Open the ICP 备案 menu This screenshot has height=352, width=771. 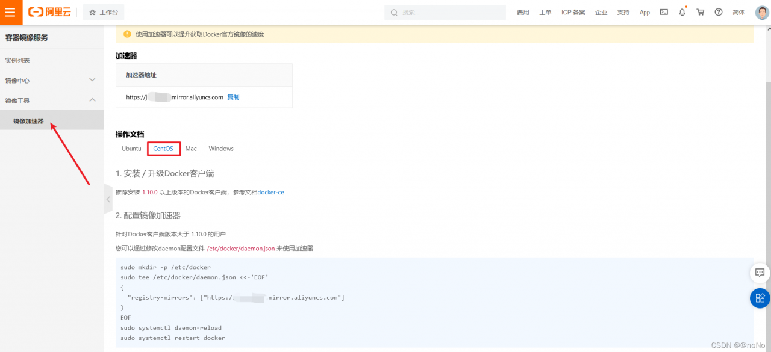573,12
